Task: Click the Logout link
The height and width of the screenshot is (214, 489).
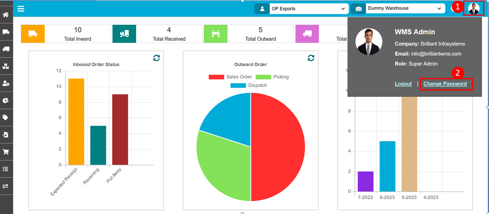Action: click(403, 84)
